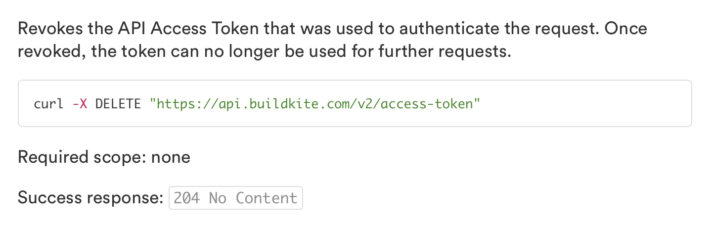
Task: Click the word "none" after Required scope
Action: click(171, 157)
